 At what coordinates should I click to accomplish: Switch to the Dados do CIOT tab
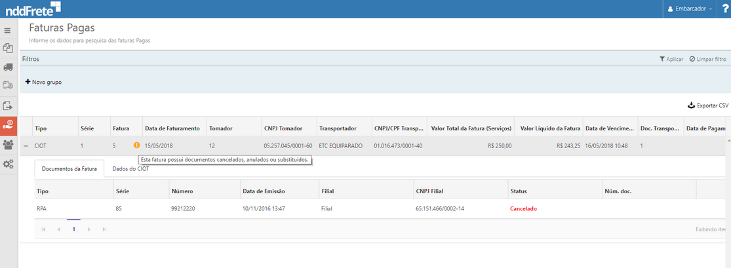tap(130, 168)
